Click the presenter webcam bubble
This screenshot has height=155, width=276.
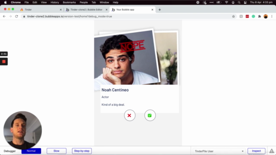[22, 130]
